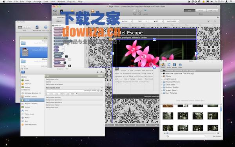
Task: Select Screen Savers in Media sources
Action: [171, 90]
